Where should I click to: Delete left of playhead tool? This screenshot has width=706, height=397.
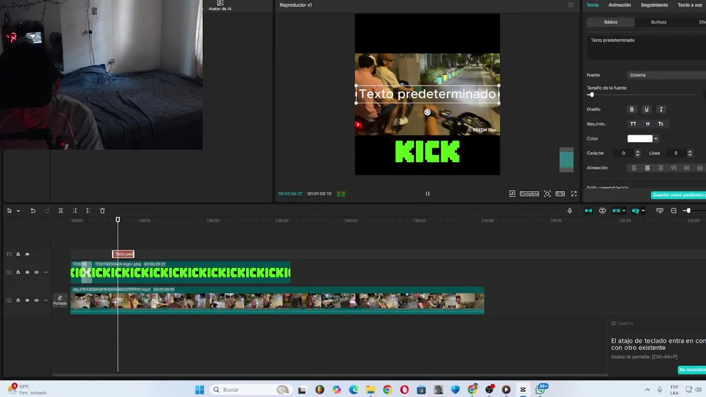click(x=74, y=211)
